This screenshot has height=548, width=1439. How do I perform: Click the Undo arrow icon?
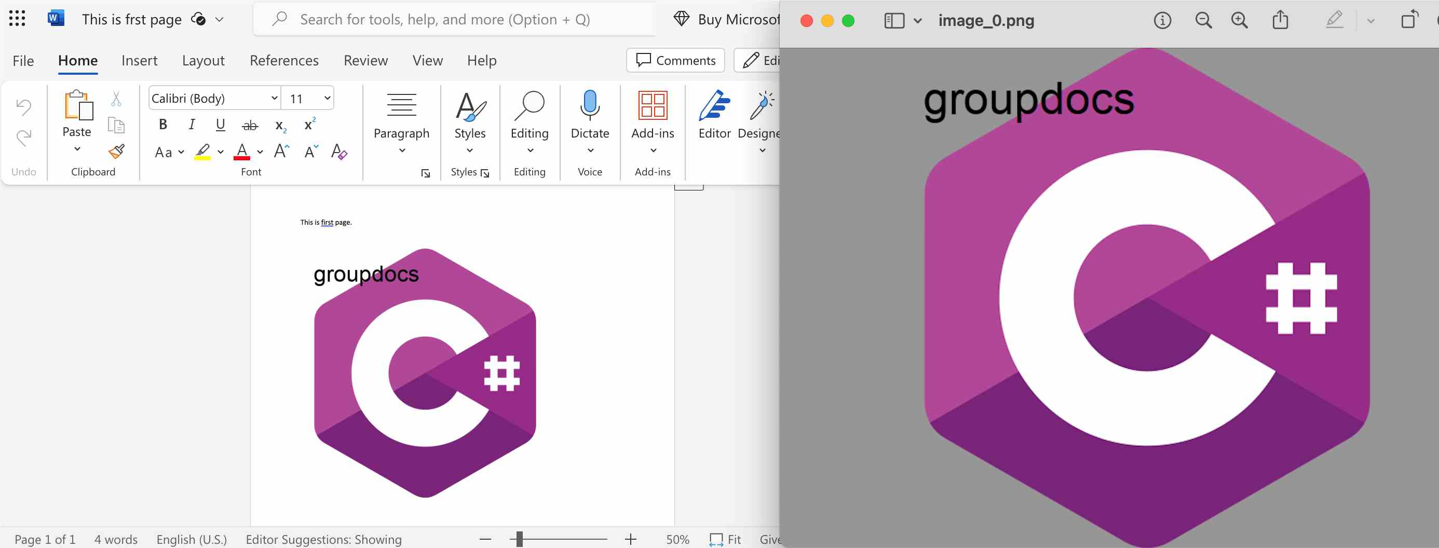(23, 107)
